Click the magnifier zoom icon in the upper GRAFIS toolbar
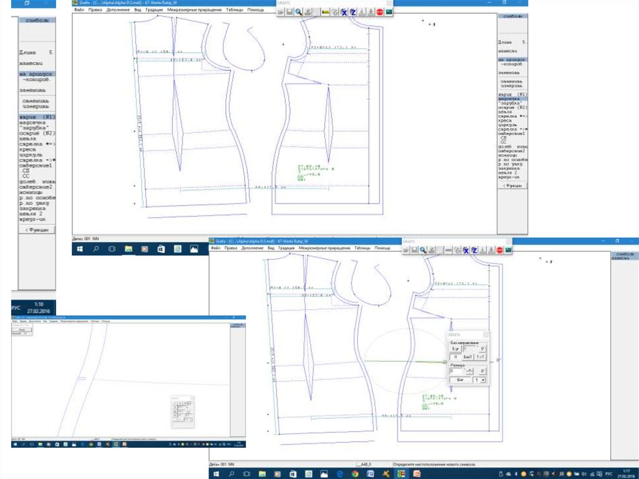Viewport: 639px width, 479px height. tap(299, 12)
